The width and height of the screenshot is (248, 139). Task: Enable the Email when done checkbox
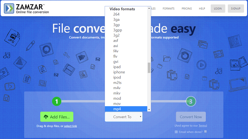click(205, 132)
